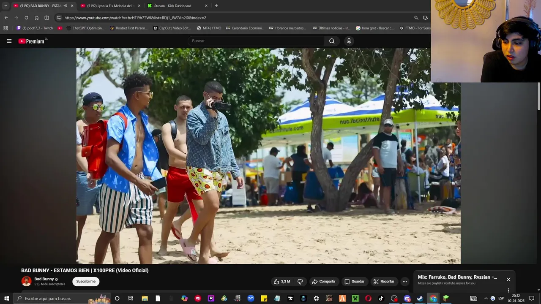Image resolution: width=541 pixels, height=304 pixels.
Task: Go back with the browser back arrow
Action: point(6,18)
